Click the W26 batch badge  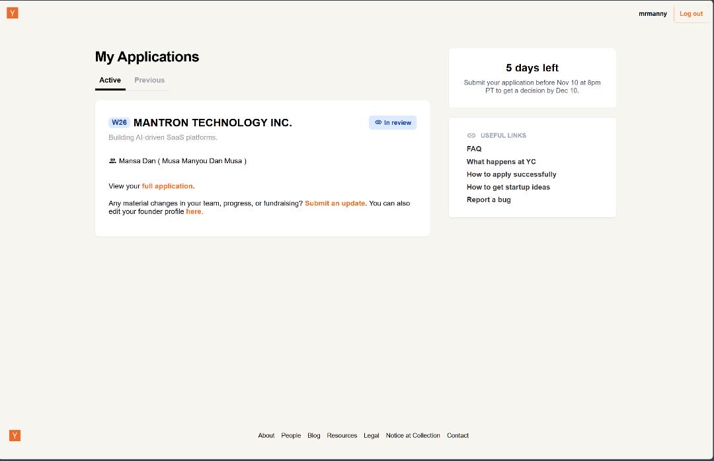tap(119, 122)
